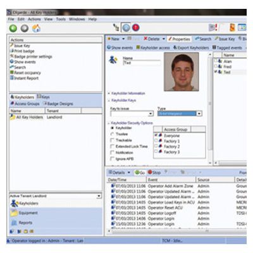
Task: Switch to the Keyholders tab
Action: coord(22,97)
